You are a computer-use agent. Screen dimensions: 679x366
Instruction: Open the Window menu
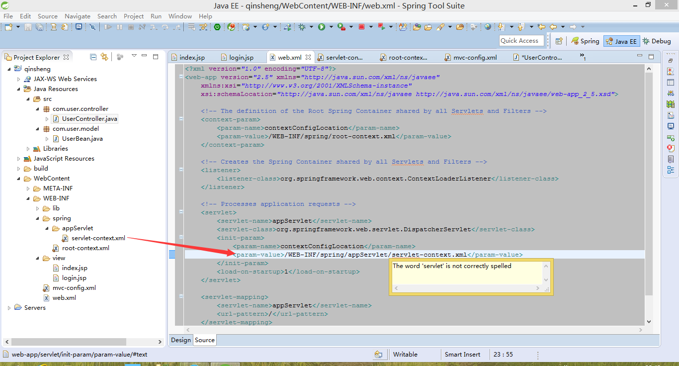pos(180,16)
